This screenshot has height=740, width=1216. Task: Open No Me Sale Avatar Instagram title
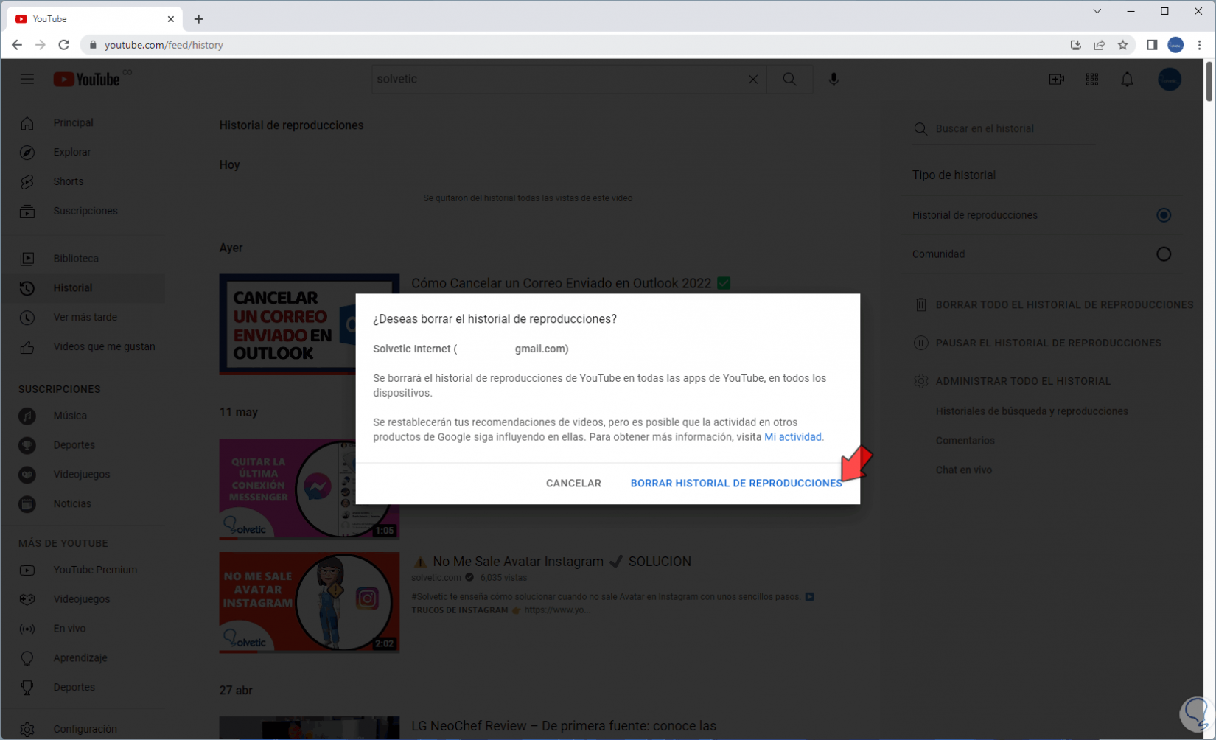(x=551, y=562)
